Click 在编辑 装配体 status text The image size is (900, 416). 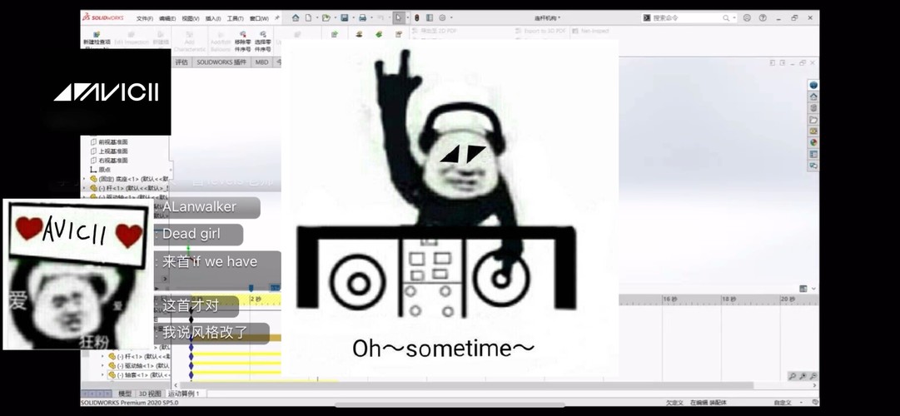pyautogui.click(x=709, y=403)
